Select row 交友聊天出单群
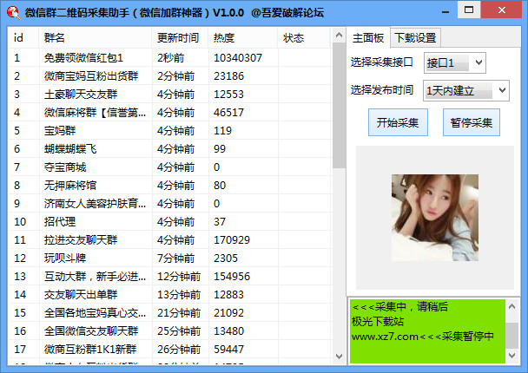 tap(169, 295)
